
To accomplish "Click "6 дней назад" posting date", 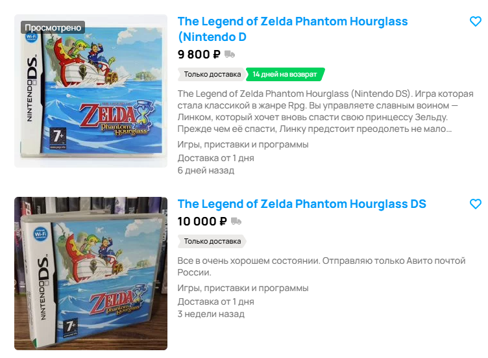I will click(206, 170).
